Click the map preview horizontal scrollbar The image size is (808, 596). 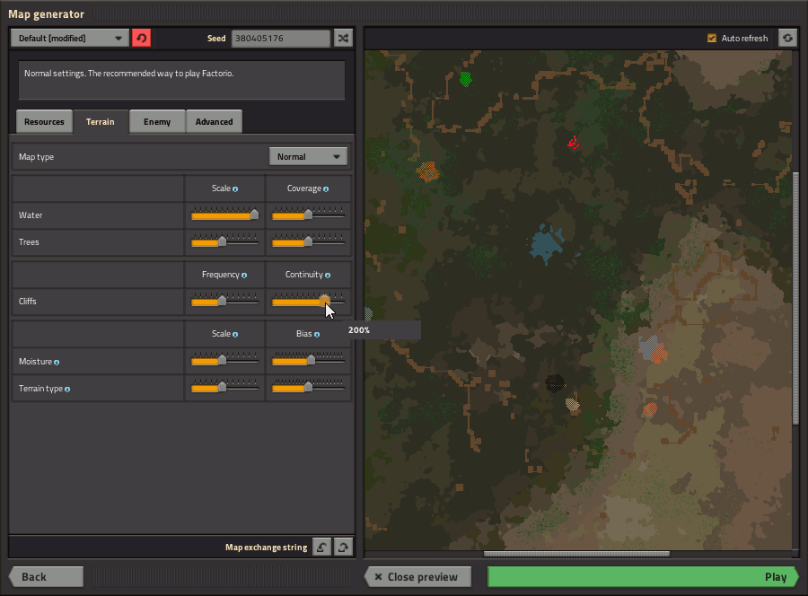(576, 554)
